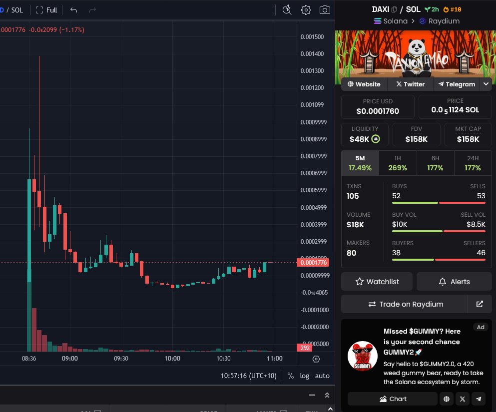Click the red sell volume bar
The height and width of the screenshot is (412, 496).
point(465,231)
